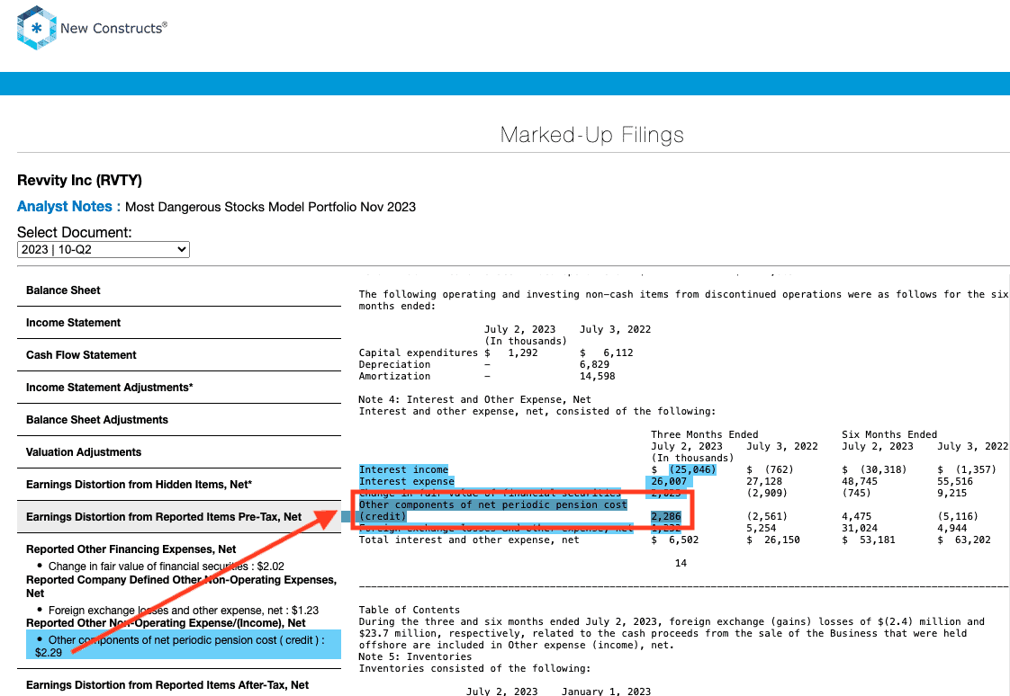
Task: Click highlighted value 26,007 for interest expense
Action: 669,481
